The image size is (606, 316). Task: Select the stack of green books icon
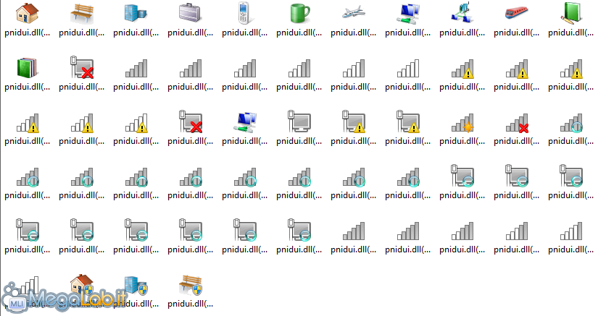pyautogui.click(x=27, y=67)
